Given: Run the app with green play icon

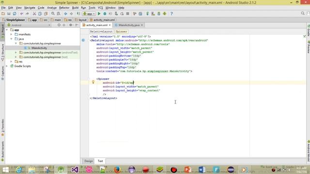Looking at the screenshot, I should pos(99,14).
